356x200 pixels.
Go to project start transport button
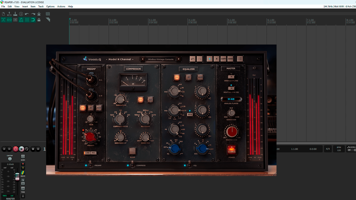point(4,149)
